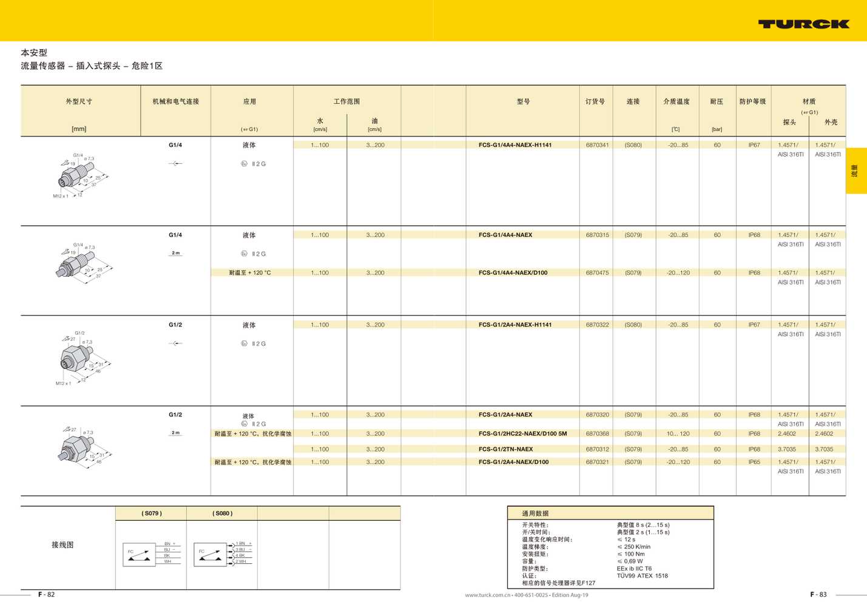867x613 pixels.
Task: Click the Ex II 2 G mark in the FCS-G1/4A4-NAEX-H1141 row
Action: click(254, 164)
